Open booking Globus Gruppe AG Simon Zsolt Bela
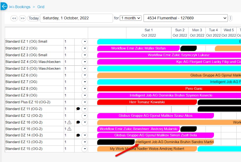 tap(155, 135)
